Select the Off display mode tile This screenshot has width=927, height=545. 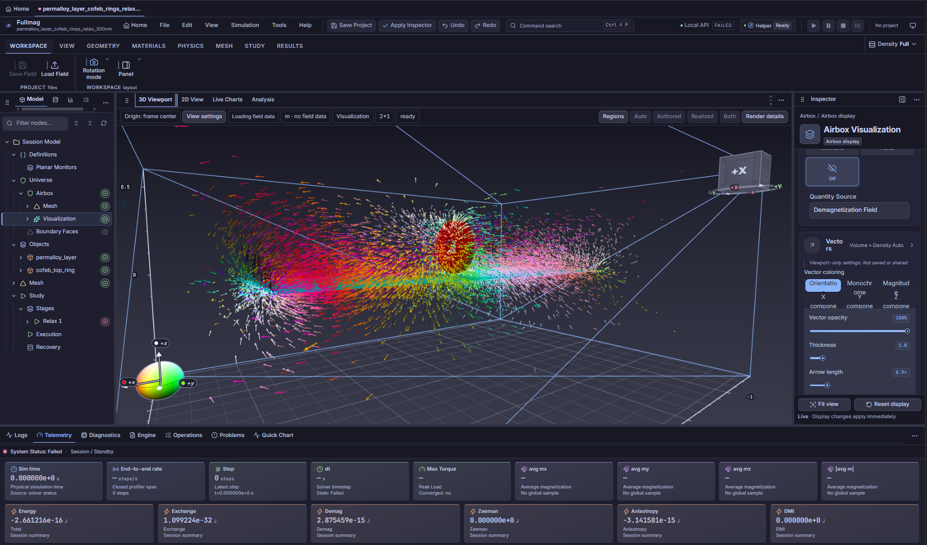pyautogui.click(x=832, y=172)
